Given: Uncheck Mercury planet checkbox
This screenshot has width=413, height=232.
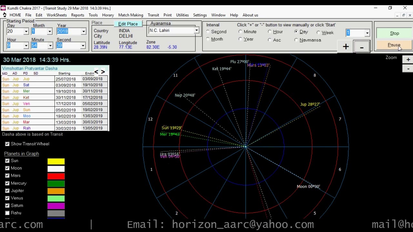Looking at the screenshot, I should 7,183.
